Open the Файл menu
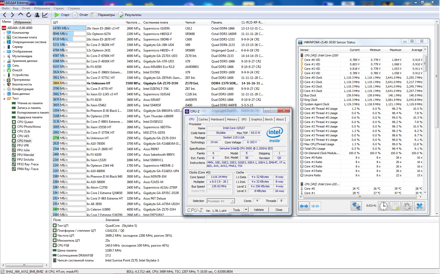 click(5, 8)
